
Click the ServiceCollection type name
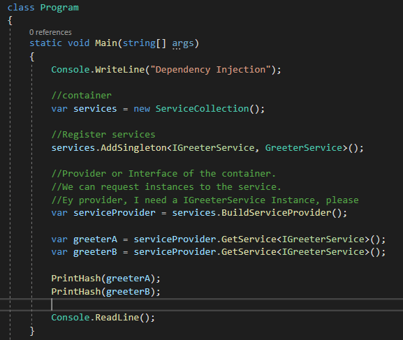tap(202, 109)
